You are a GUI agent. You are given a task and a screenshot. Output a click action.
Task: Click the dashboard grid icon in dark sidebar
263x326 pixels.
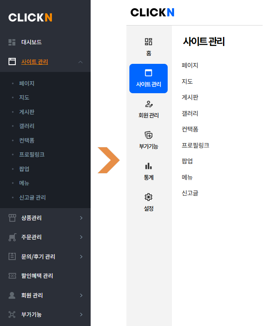click(x=12, y=42)
